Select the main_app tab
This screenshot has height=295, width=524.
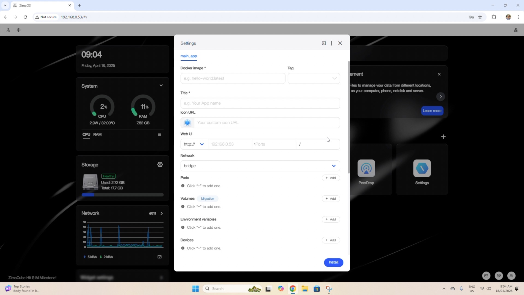pos(189,56)
